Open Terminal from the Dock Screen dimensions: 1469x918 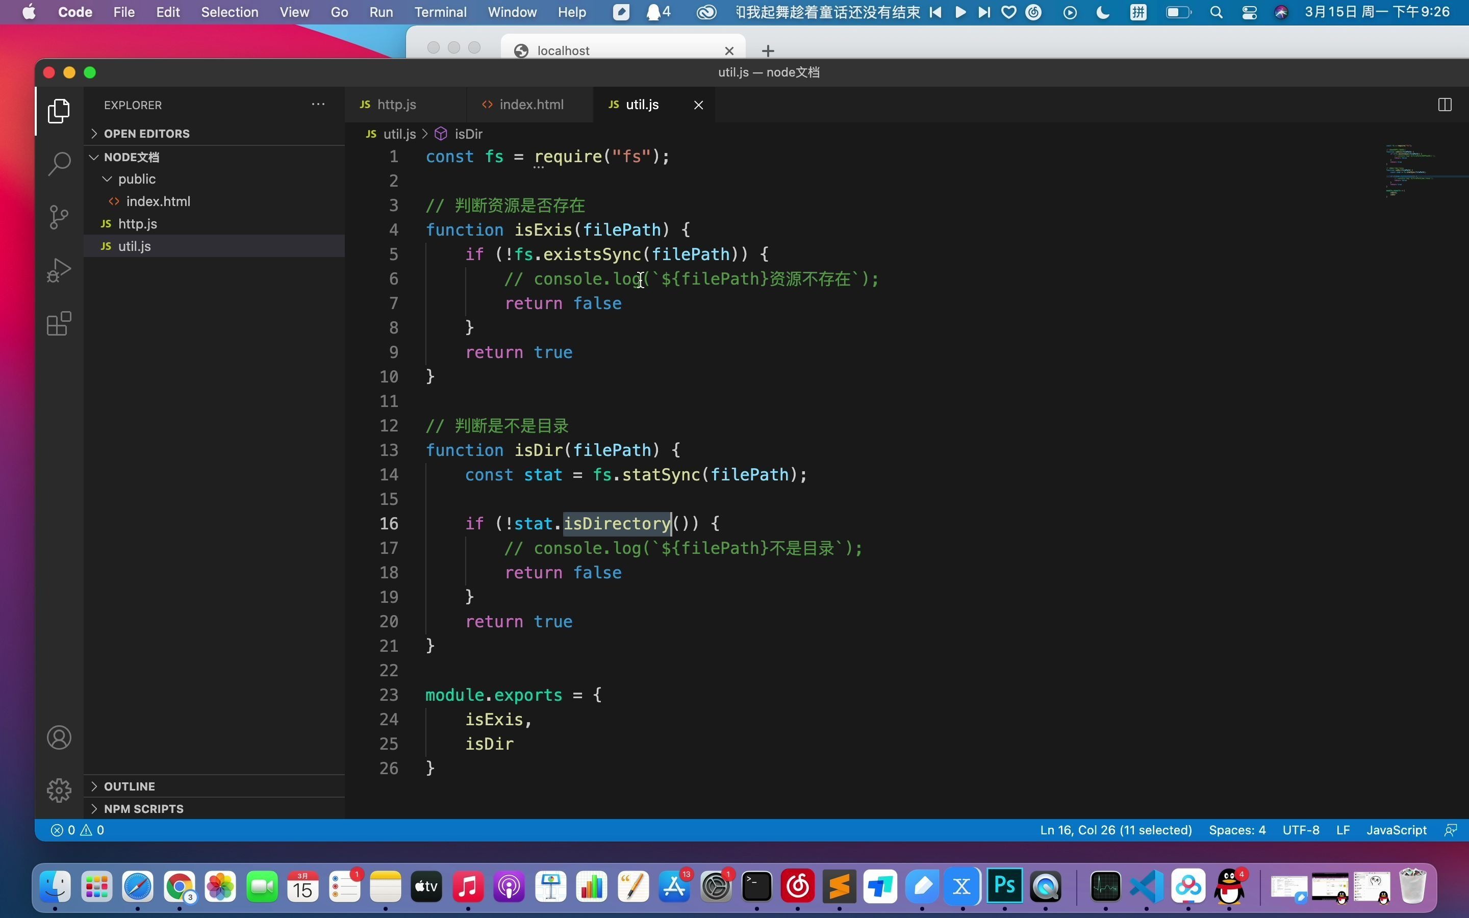click(x=757, y=887)
